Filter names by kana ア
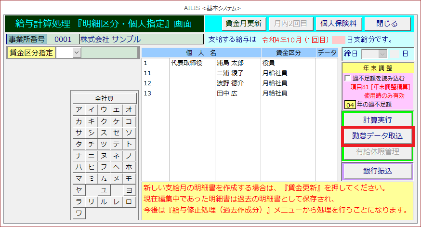The height and width of the screenshot is (227, 421). (x=79, y=109)
